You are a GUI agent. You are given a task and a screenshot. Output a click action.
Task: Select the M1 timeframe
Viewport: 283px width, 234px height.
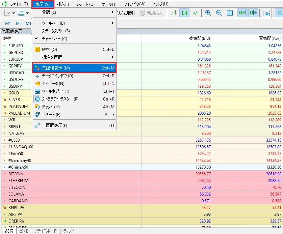8,23
